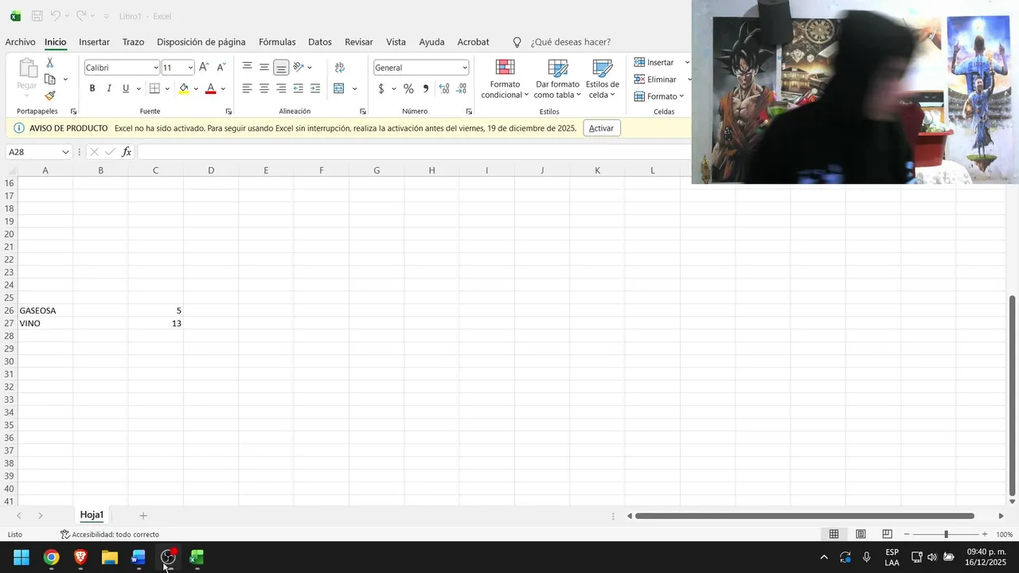The height and width of the screenshot is (573, 1019).
Task: Align text to top icon
Action: (x=248, y=67)
